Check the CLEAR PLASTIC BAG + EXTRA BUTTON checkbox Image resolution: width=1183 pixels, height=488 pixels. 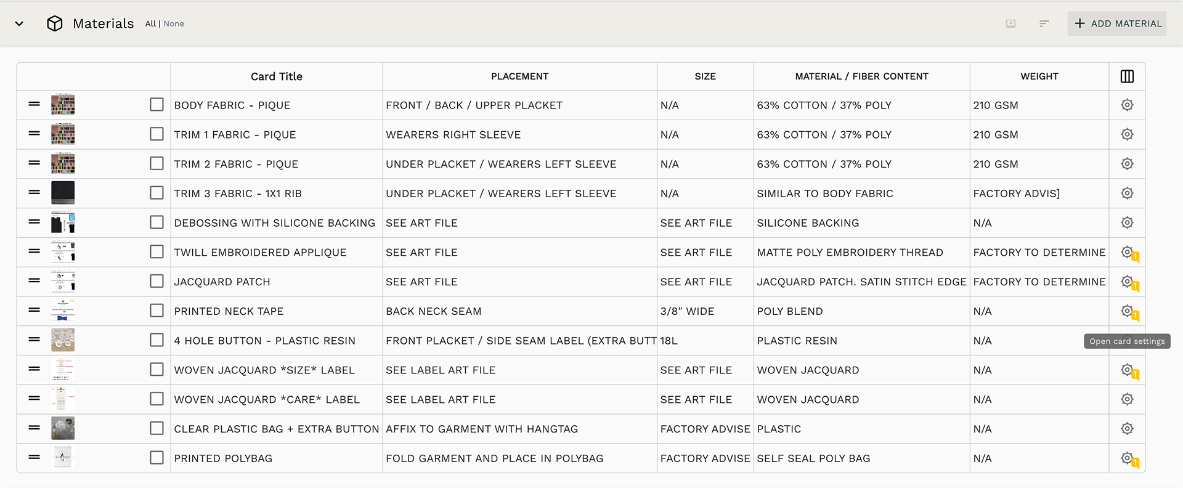tap(157, 429)
